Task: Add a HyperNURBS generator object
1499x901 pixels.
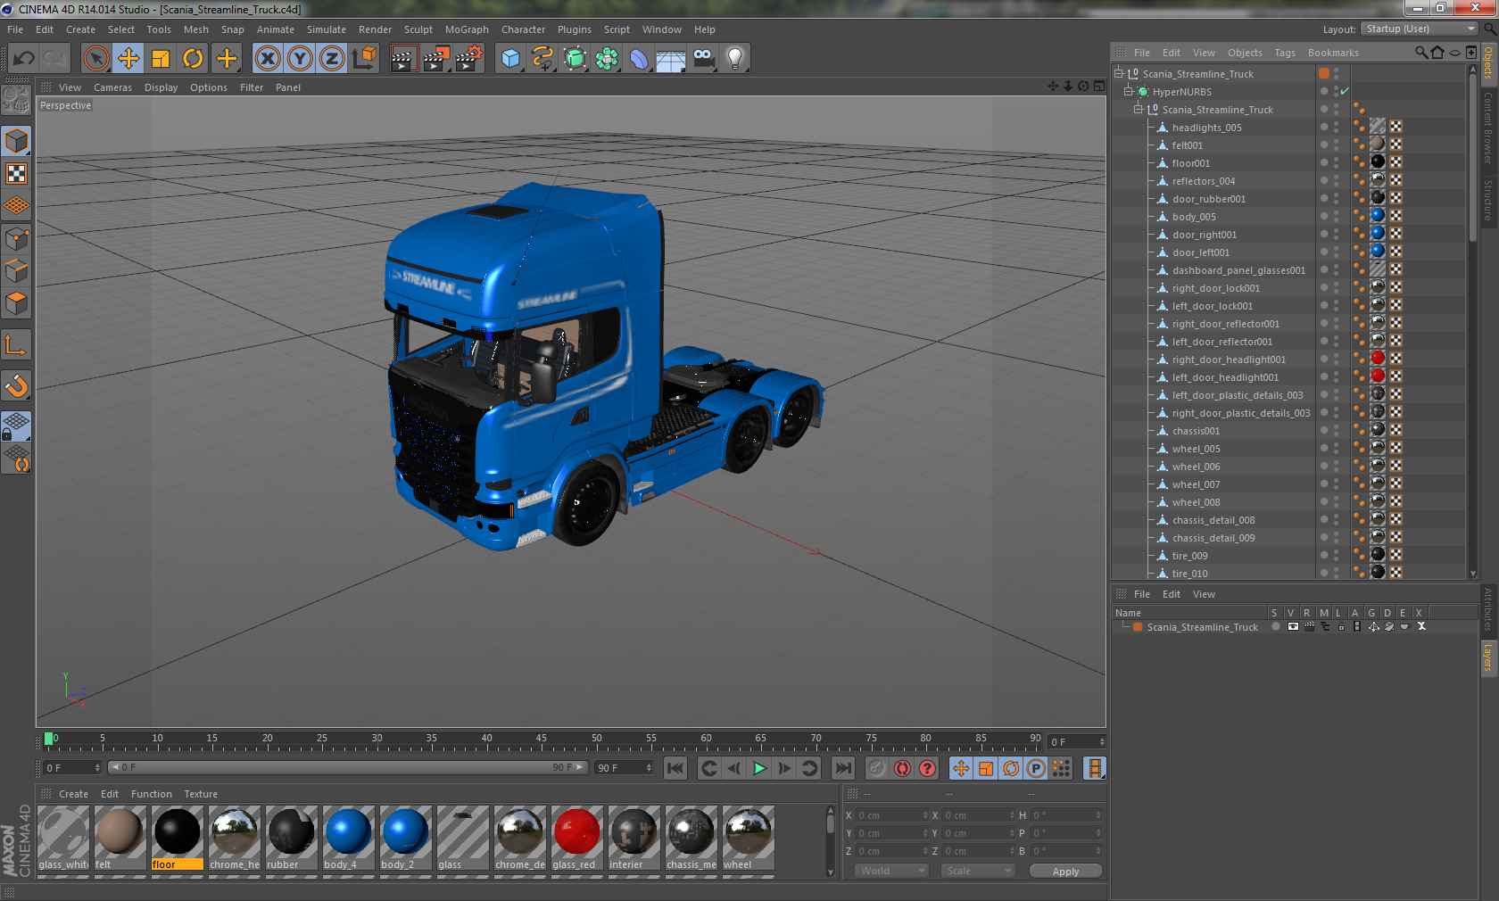Action: pos(575,59)
